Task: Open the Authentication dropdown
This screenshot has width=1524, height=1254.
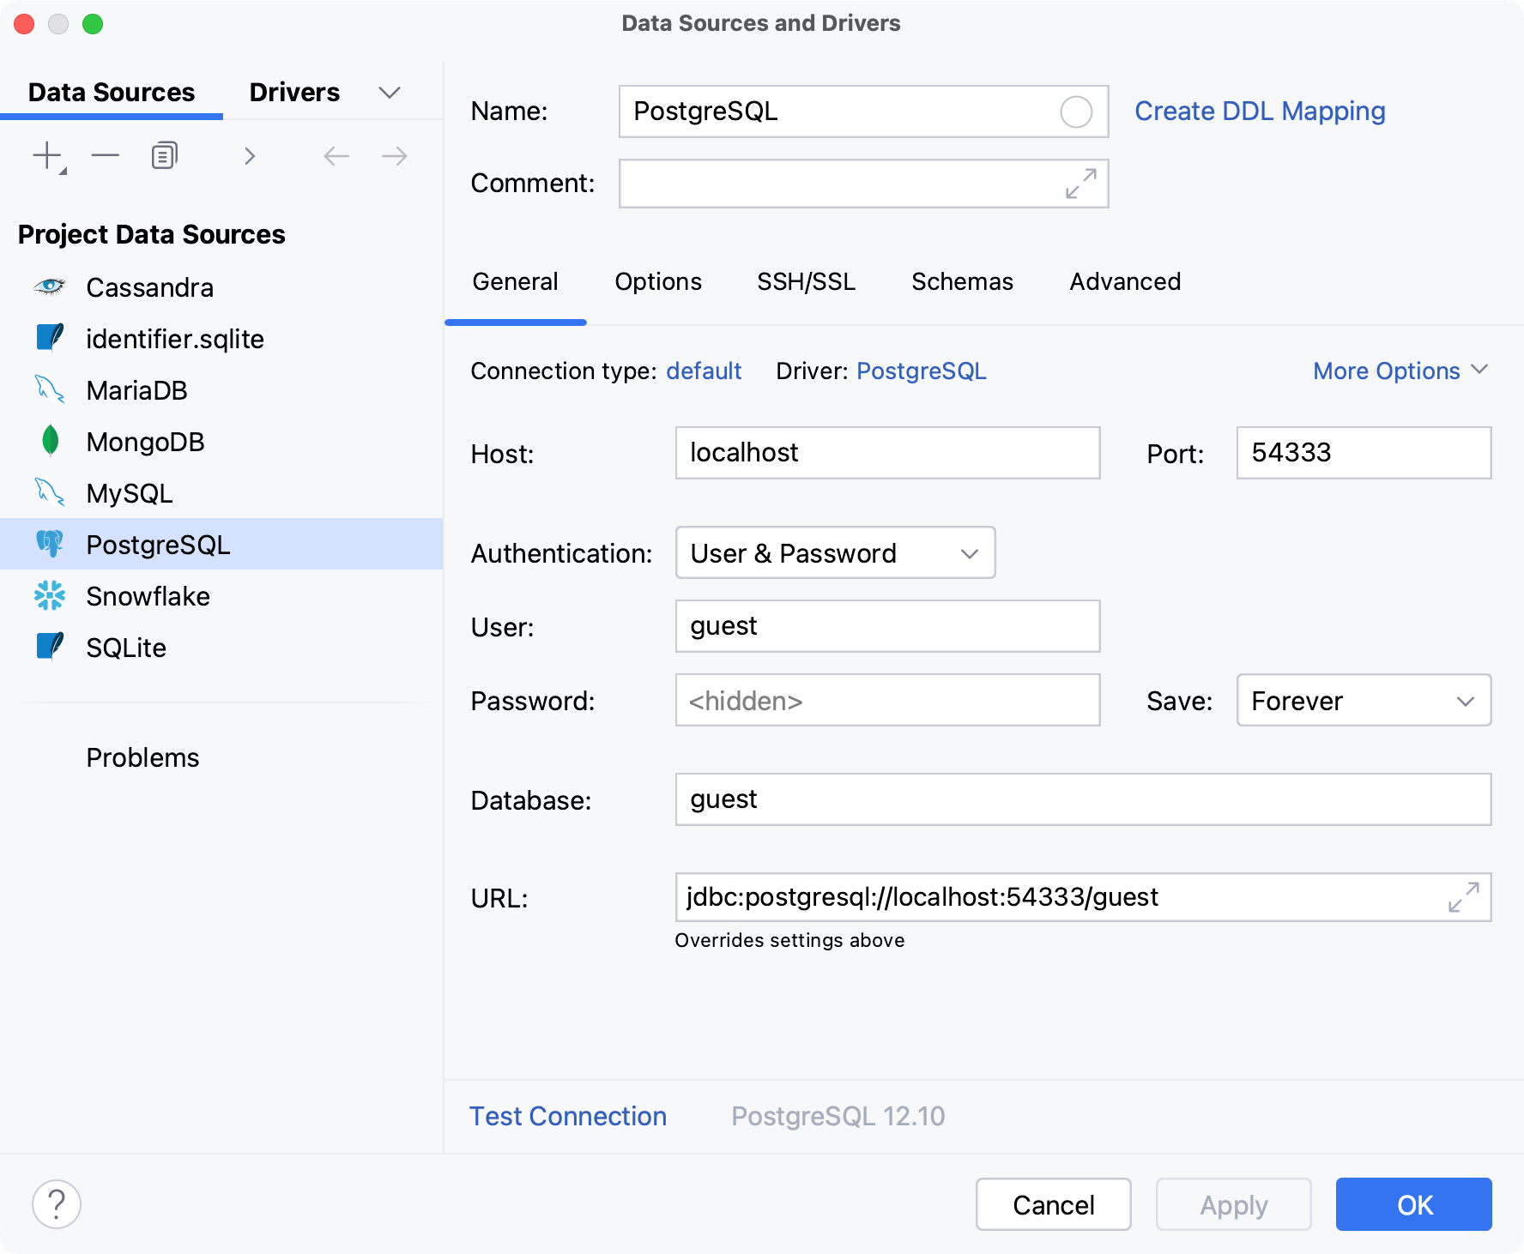Action: [x=833, y=553]
